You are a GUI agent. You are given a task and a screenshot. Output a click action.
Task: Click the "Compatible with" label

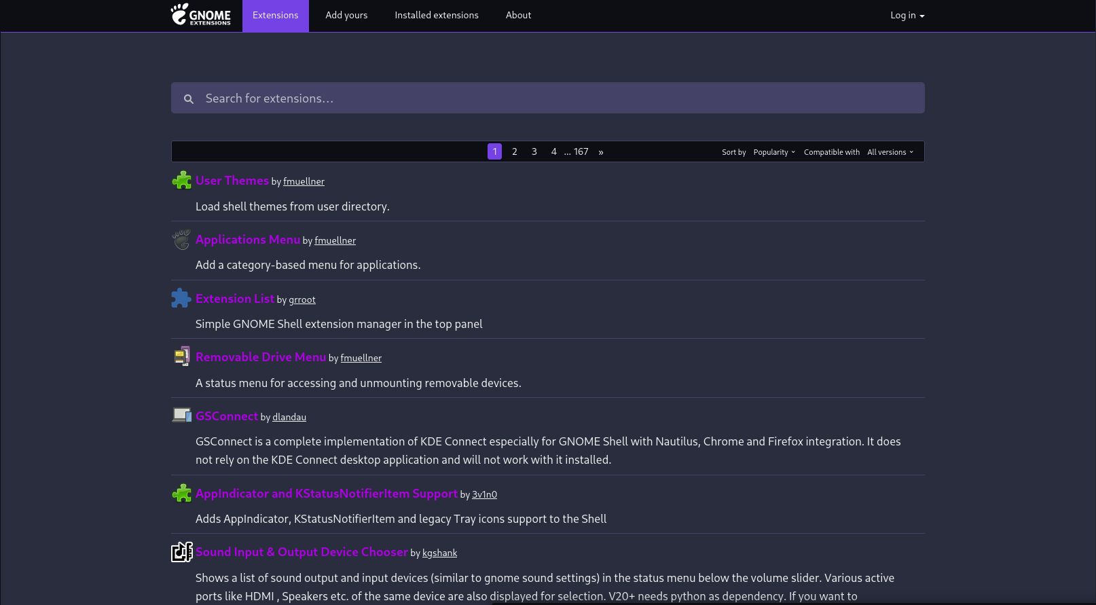832,152
